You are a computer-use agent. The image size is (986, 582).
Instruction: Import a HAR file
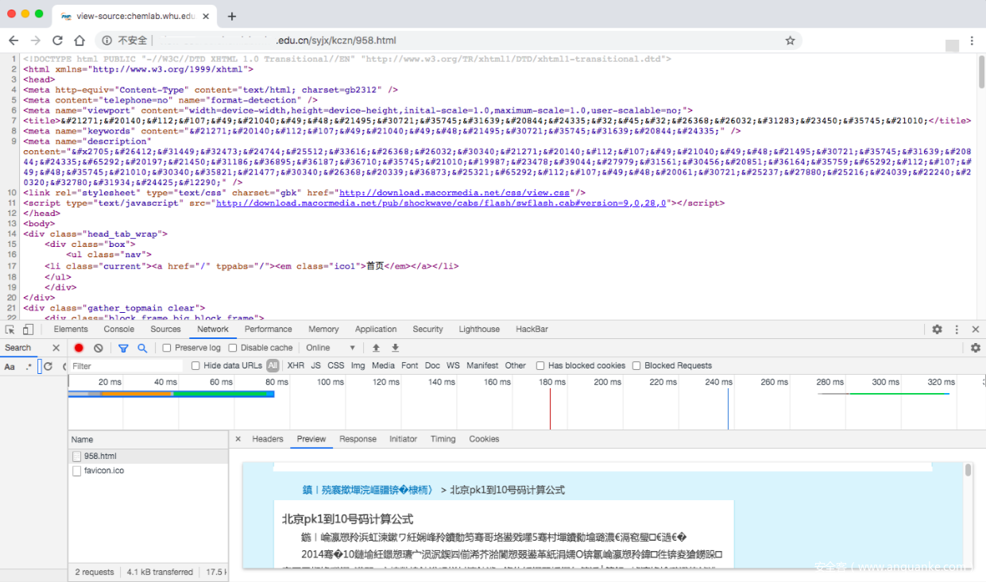click(376, 348)
